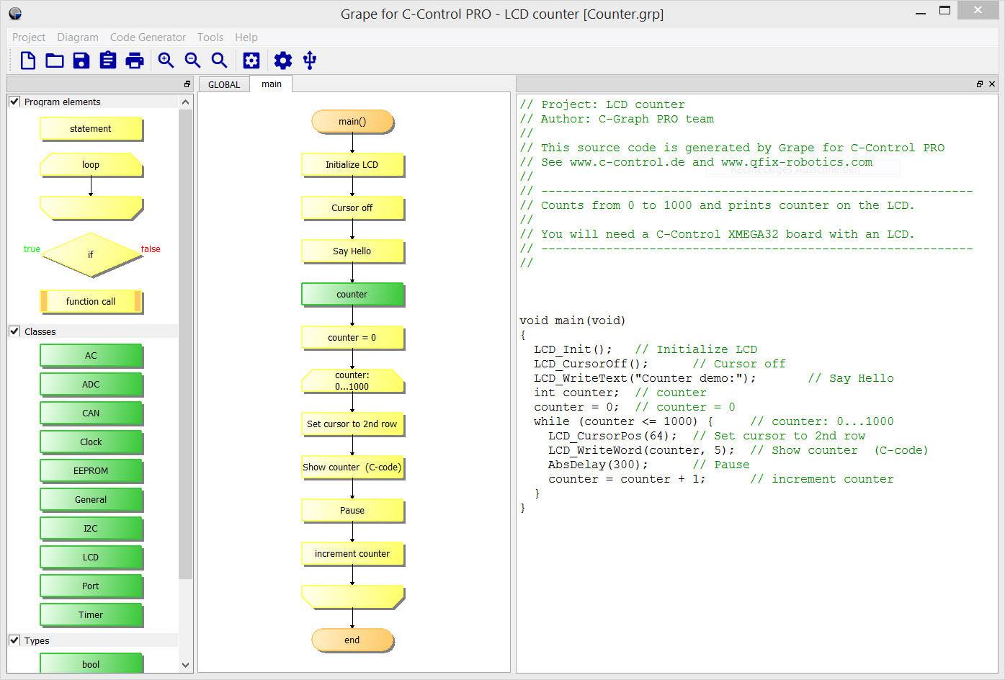Click the 'increment counter' flowchart block

(352, 553)
